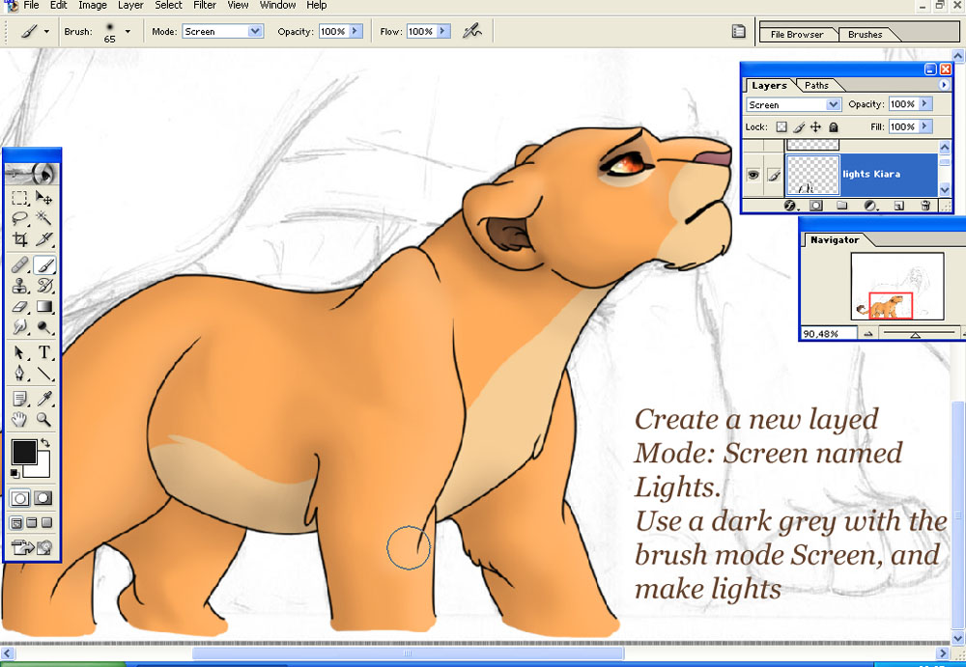Swap foreground and background colors

[x=45, y=443]
